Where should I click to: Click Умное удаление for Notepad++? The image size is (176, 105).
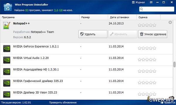pyautogui.click(x=153, y=34)
